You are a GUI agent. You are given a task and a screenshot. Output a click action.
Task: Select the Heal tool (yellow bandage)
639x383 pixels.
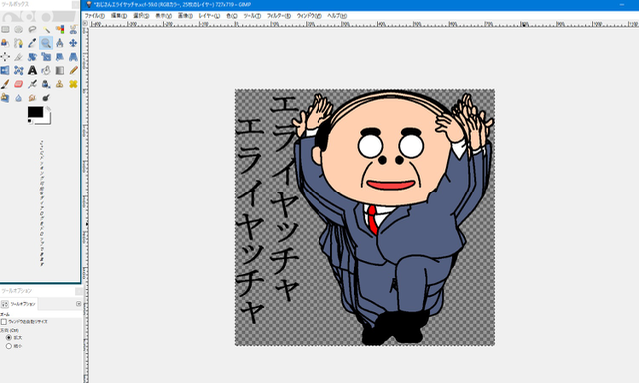[x=73, y=84]
